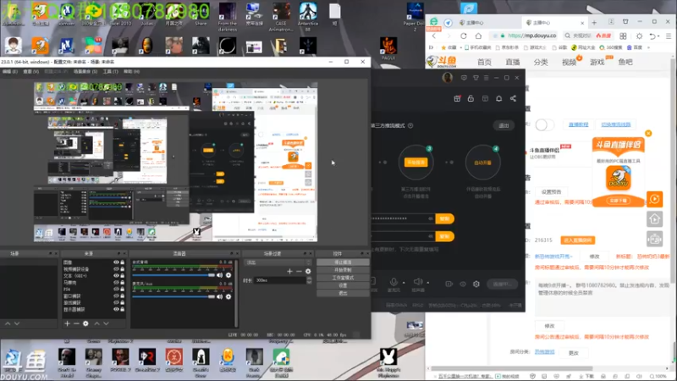Viewport: 677px width, 381px height.
Task: Open microphone audio settings gear in mixer
Action: coord(228,297)
